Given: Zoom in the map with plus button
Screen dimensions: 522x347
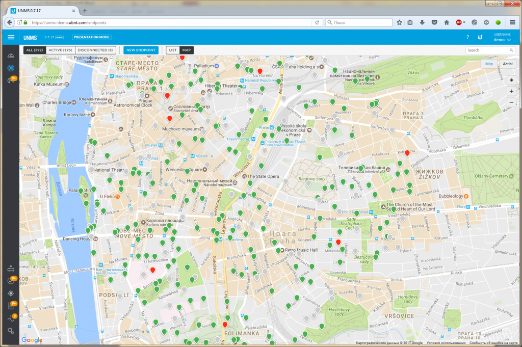Looking at the screenshot, I should click(511, 91).
